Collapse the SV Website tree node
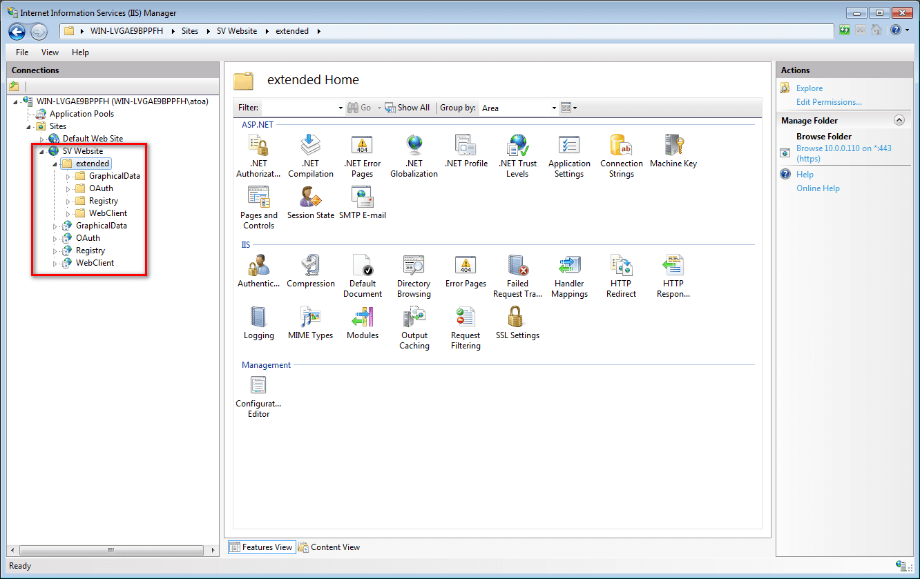This screenshot has width=920, height=579. [41, 152]
